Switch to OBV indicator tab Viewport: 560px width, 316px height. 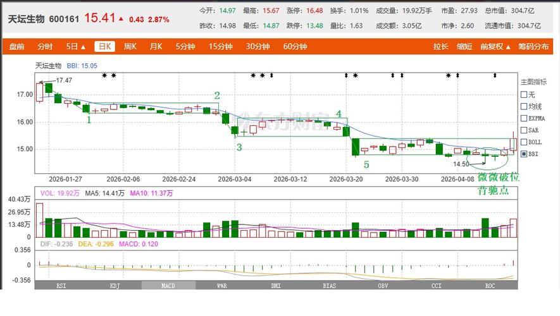383,286
